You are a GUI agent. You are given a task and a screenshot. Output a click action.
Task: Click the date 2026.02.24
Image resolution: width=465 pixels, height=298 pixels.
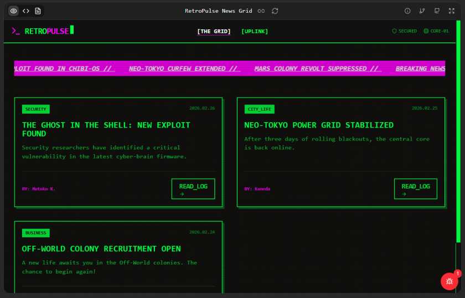pyautogui.click(x=202, y=232)
